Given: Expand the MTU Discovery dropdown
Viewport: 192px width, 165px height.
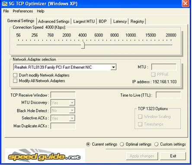Looking at the screenshot, I should tap(72, 103).
